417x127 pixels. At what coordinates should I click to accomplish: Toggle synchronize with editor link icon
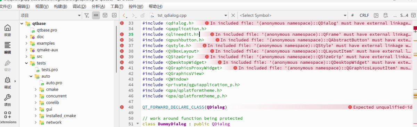pyautogui.click(x=96, y=15)
